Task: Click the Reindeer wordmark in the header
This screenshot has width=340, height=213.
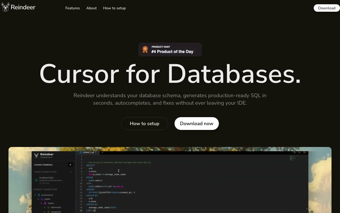Action: 23,7
